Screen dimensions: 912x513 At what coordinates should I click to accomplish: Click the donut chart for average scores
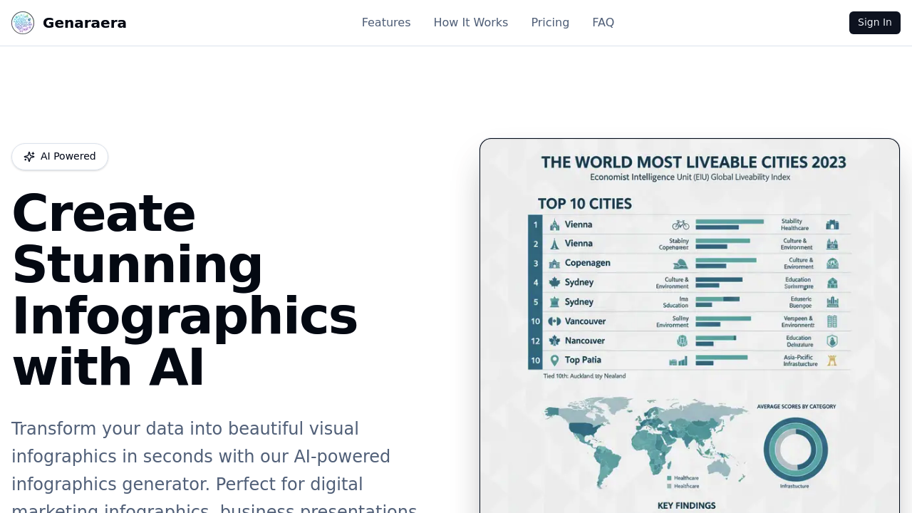tap(795, 450)
